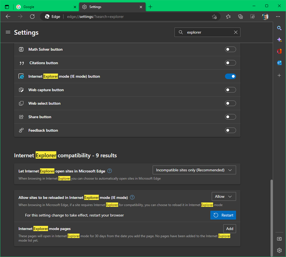Open the sidebar Microsoft Office icon
The image size is (286, 257).
[x=279, y=51]
